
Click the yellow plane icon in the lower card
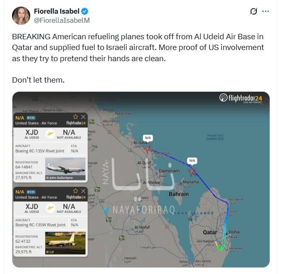pos(50,208)
